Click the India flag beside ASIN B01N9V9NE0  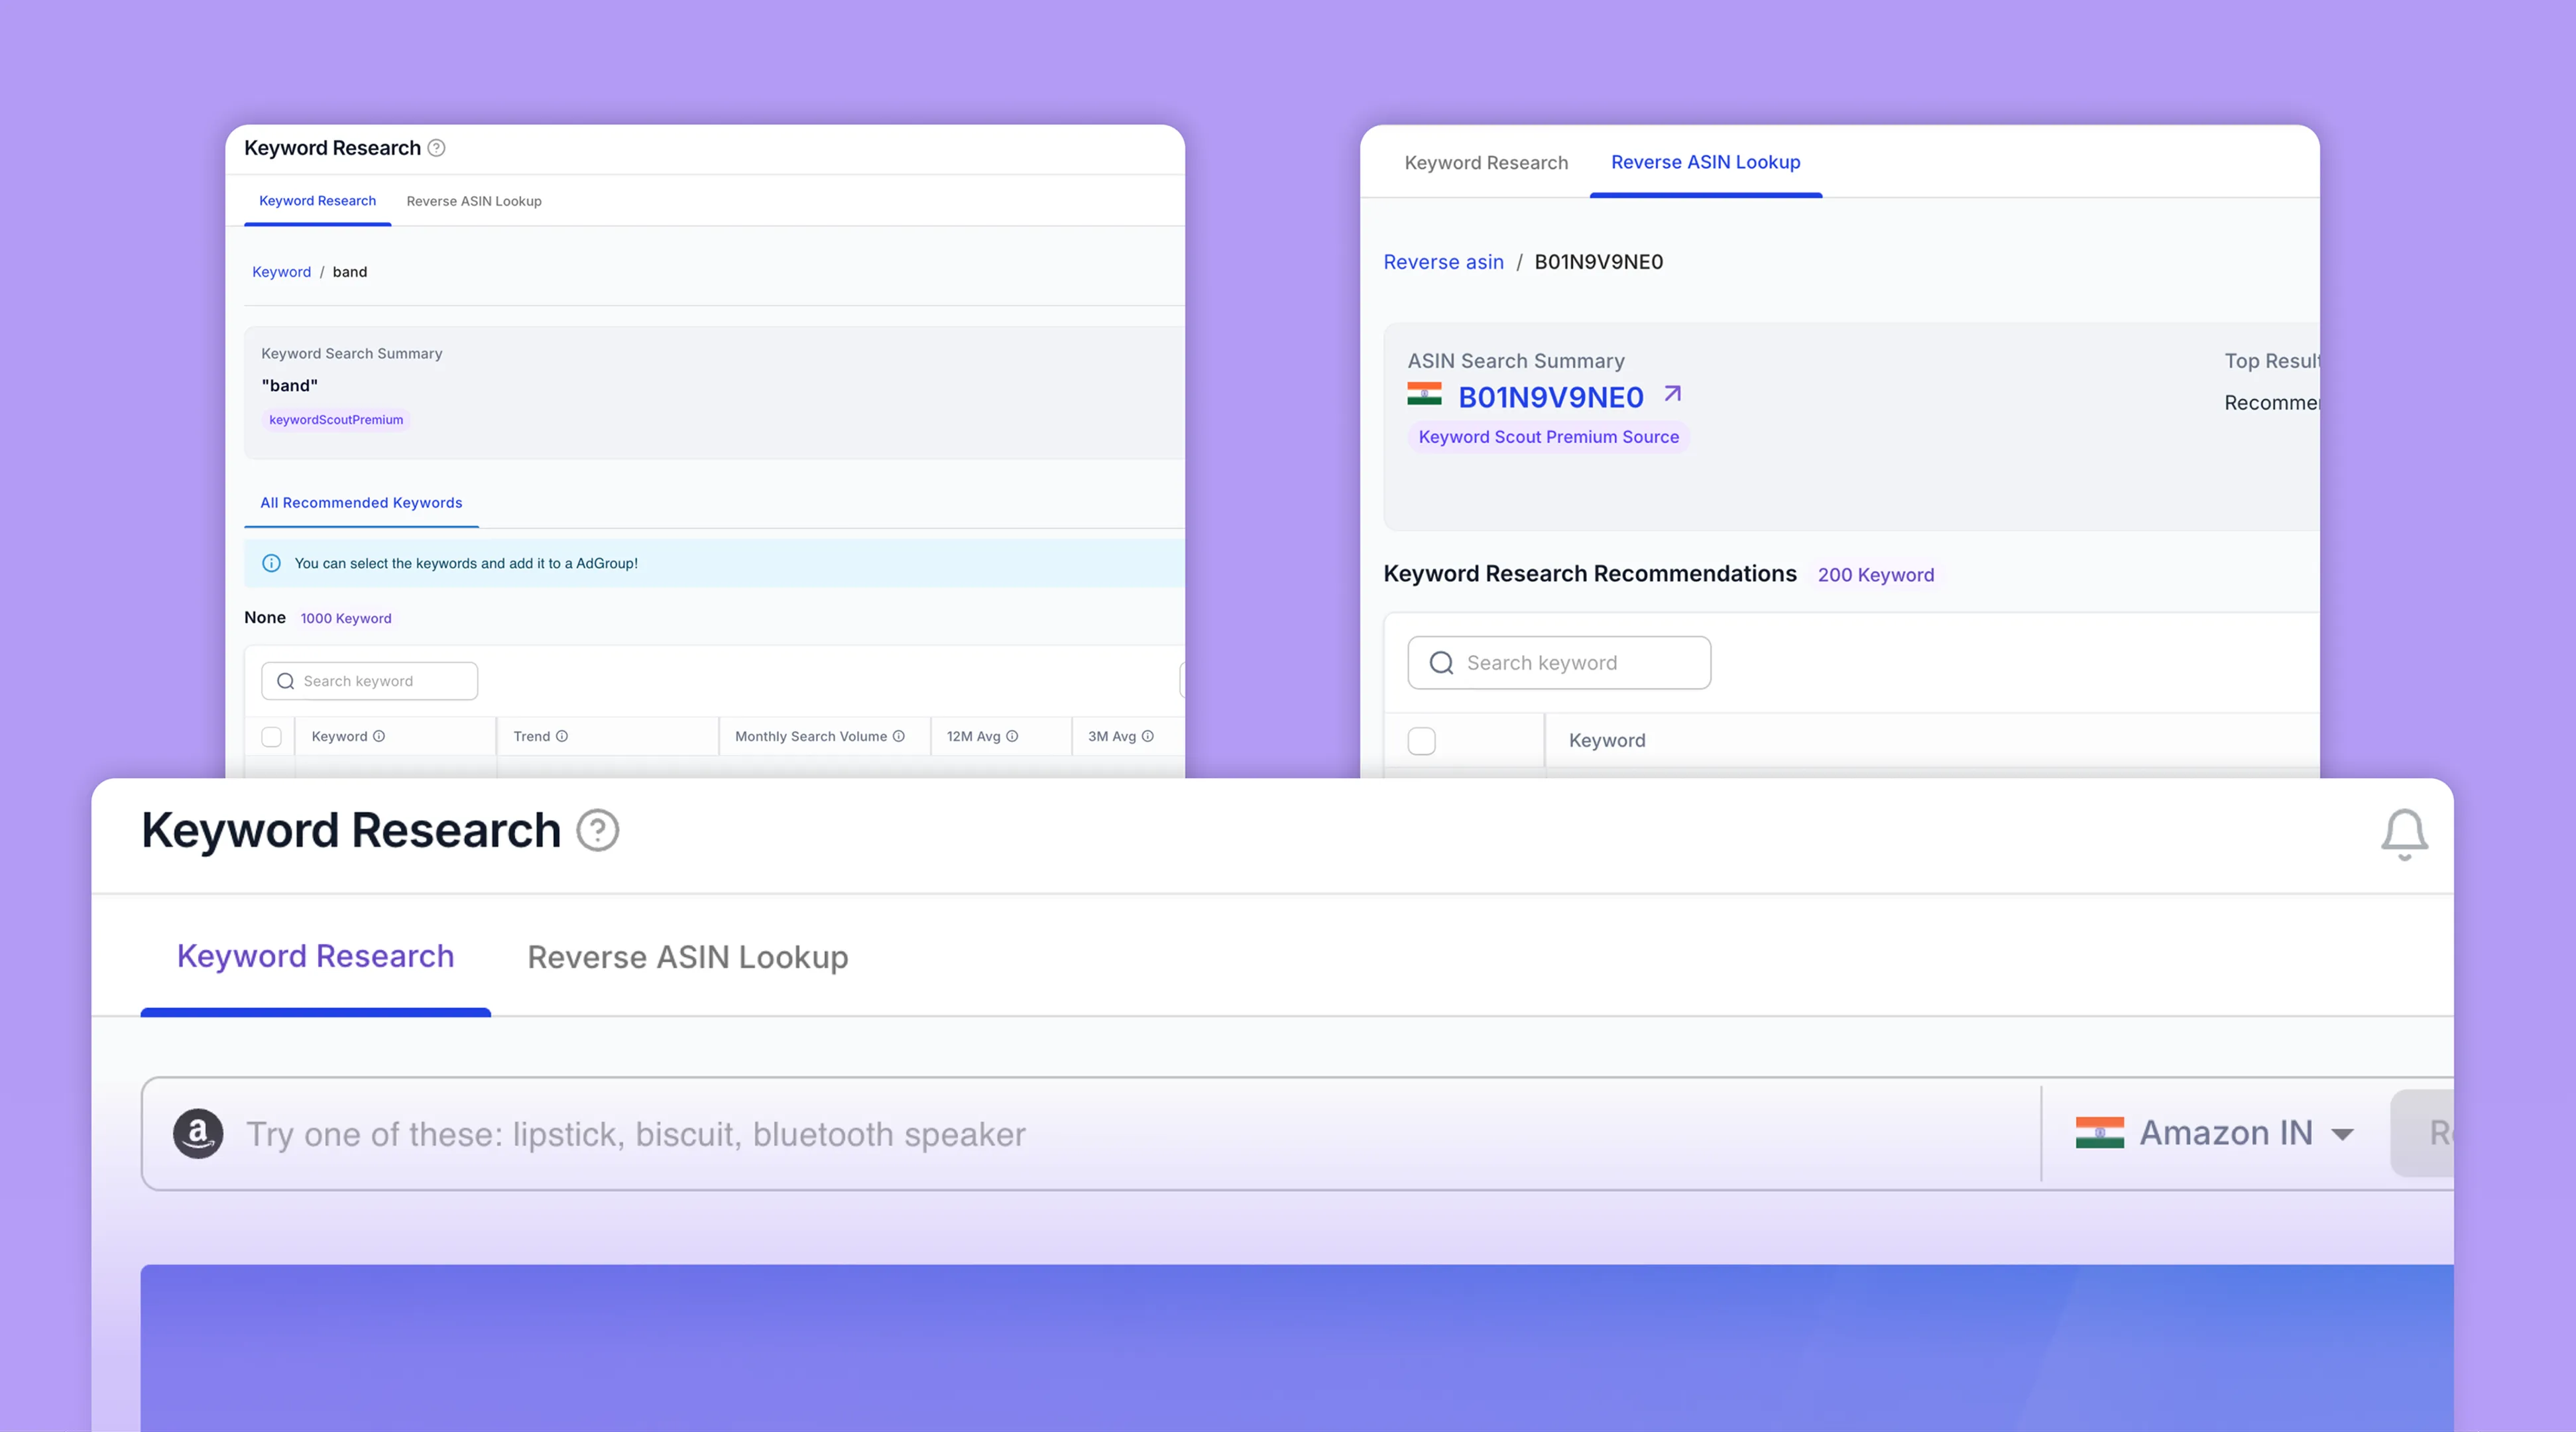[x=1424, y=394]
